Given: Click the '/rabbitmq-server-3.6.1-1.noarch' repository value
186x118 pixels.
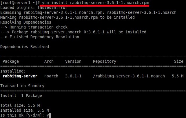Looking at the screenshot, I should 129,76.
